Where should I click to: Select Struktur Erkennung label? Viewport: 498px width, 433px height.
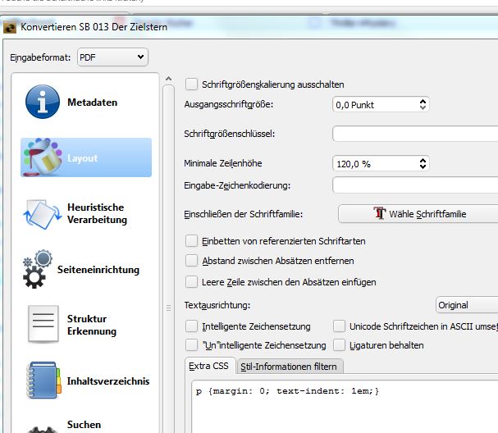(92, 325)
